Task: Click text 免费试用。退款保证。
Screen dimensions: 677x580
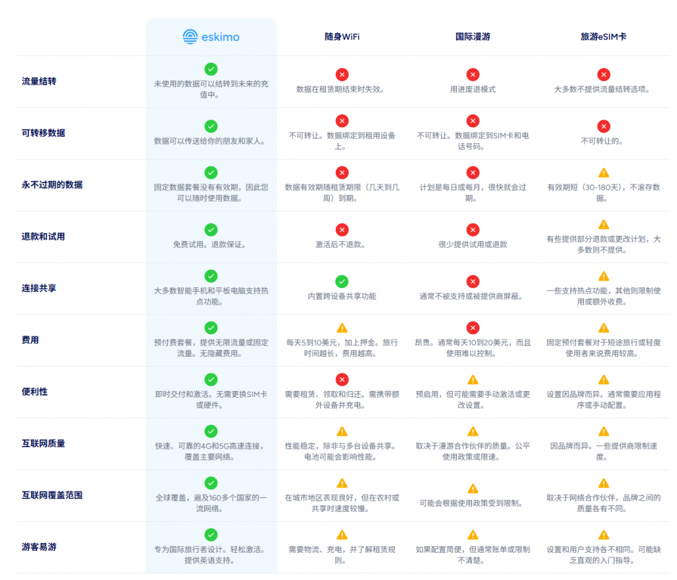Action: pos(211,244)
